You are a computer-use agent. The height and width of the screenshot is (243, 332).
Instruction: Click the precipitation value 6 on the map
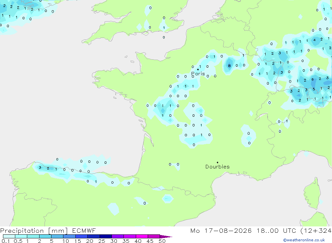(x=312, y=79)
